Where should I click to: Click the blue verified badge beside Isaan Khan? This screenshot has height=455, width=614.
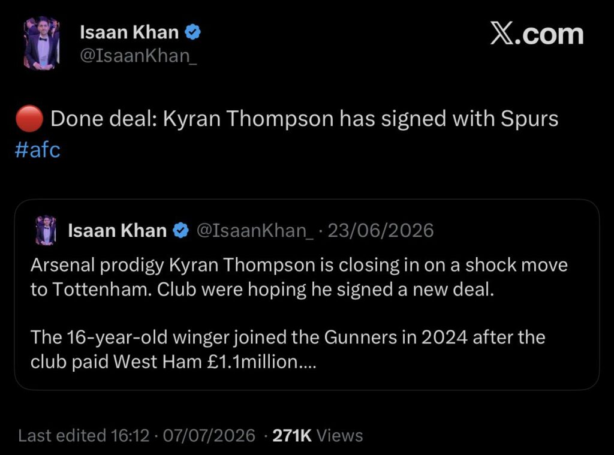[x=192, y=32]
